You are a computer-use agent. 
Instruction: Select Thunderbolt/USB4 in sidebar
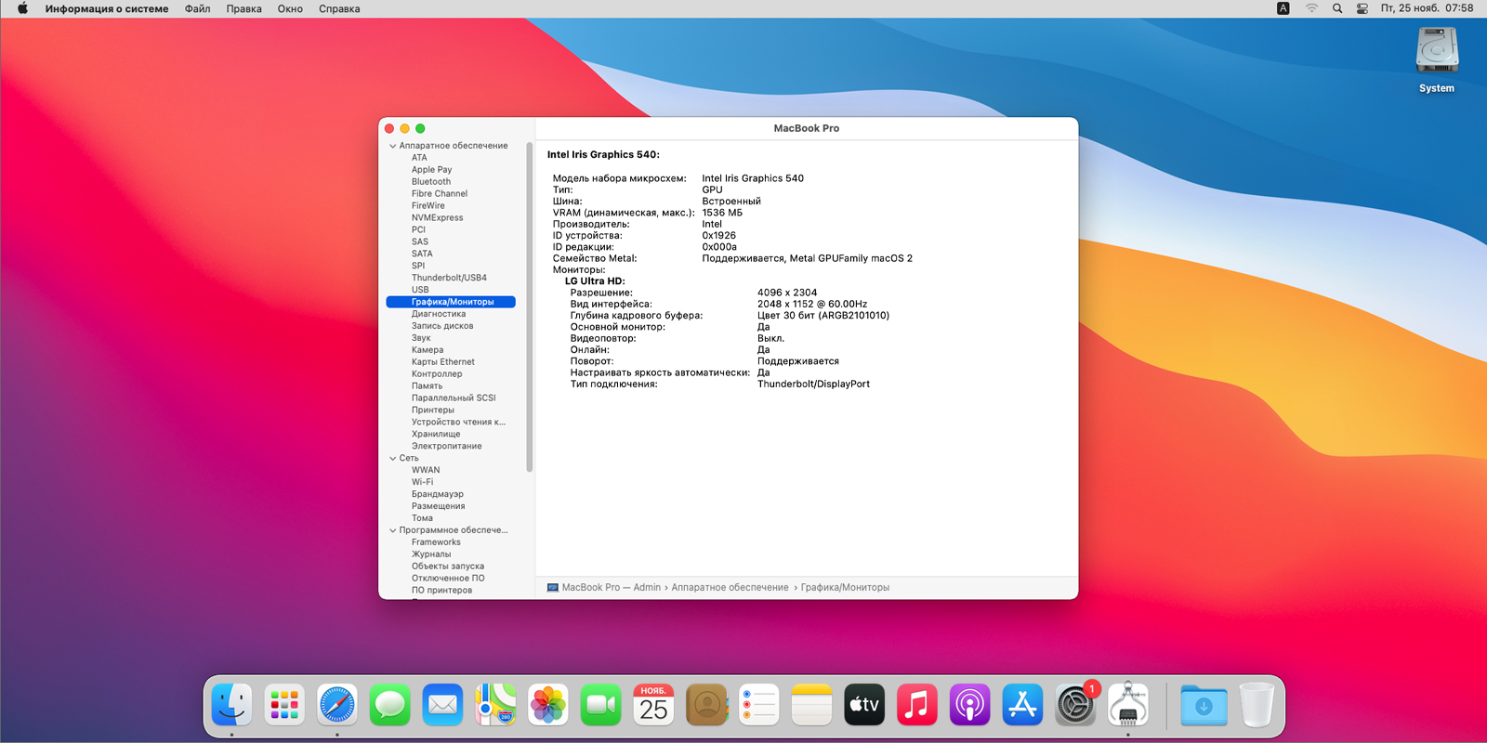pyautogui.click(x=449, y=278)
